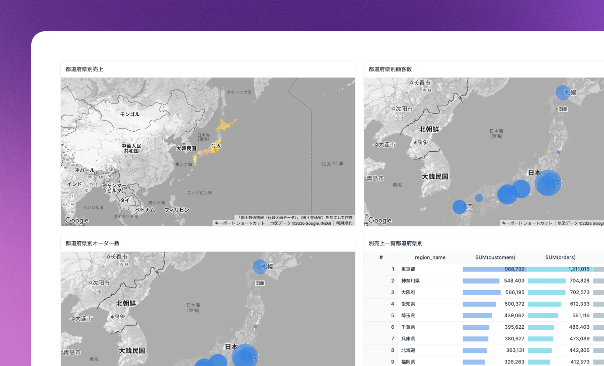Click the Google logo in 都道府県別顧客数 map
Viewport: 604px width, 366px height.
tap(380, 220)
